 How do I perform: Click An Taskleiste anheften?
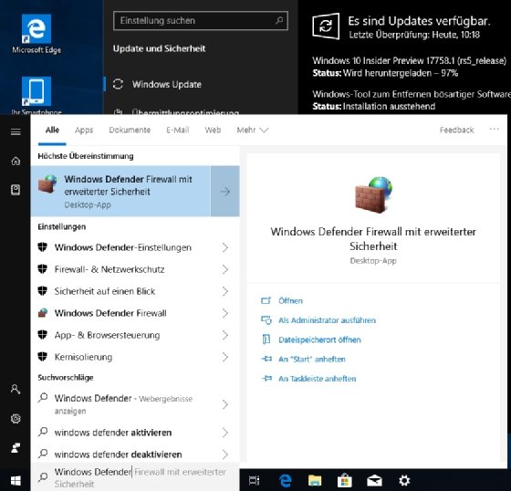pos(318,379)
